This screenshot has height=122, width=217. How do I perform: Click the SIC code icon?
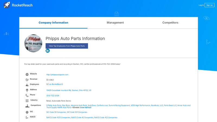[x=27, y=112]
